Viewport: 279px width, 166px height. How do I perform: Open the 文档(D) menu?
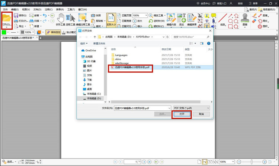pos(37,9)
